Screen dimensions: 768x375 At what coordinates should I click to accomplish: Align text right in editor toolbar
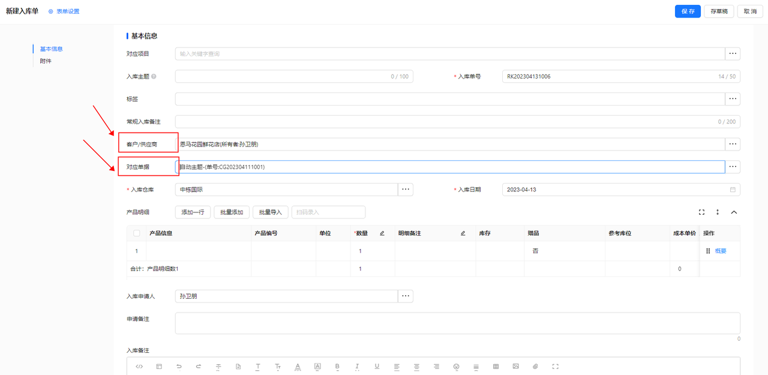coord(436,366)
